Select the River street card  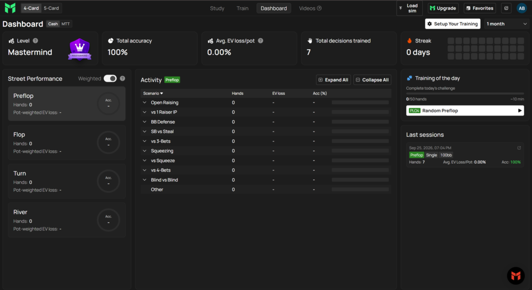(67, 220)
